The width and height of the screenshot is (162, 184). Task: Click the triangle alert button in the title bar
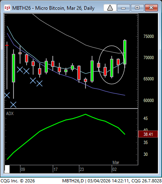(x=110, y=8)
